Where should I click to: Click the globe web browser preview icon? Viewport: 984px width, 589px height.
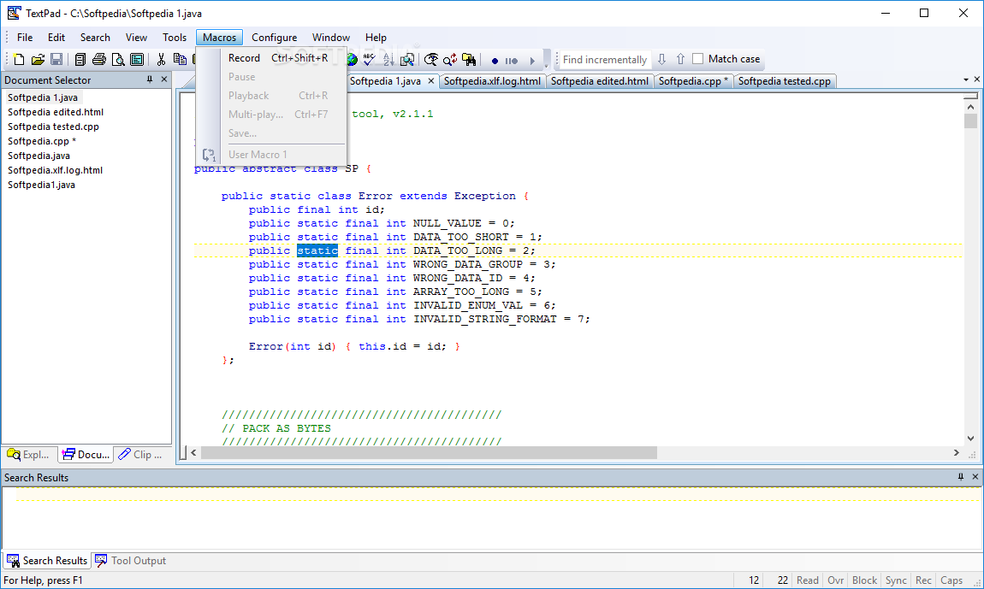click(352, 59)
